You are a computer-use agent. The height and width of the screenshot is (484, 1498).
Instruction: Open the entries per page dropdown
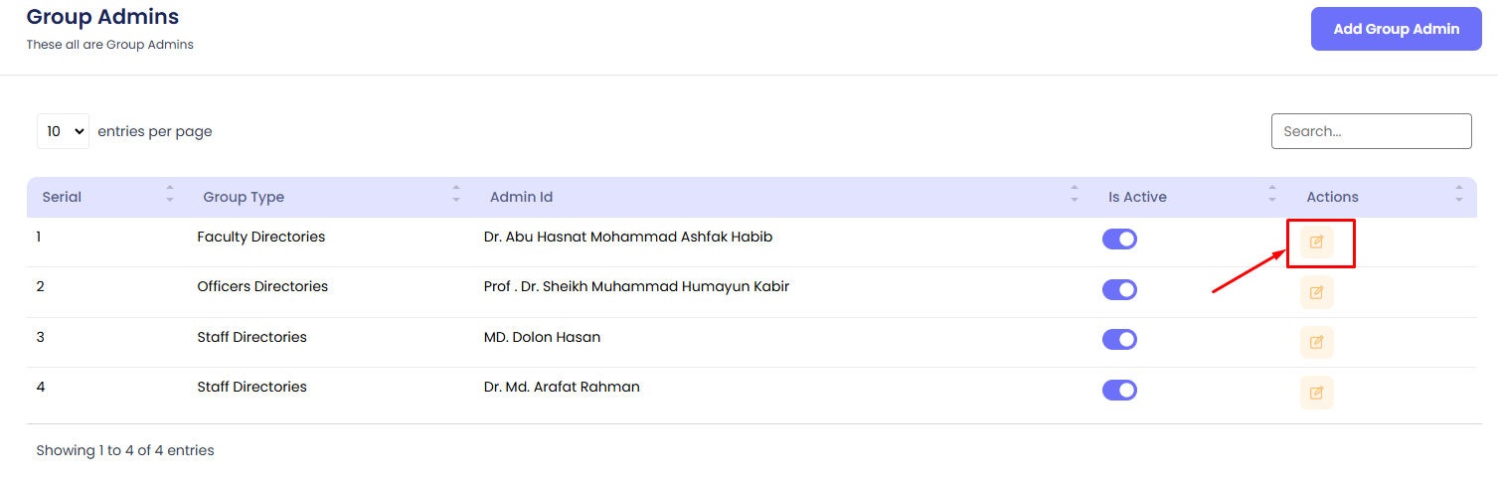point(63,131)
